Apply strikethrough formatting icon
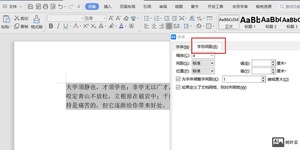Screen dimensions: 300x150 click(x=76, y=26)
